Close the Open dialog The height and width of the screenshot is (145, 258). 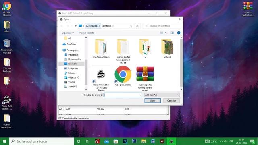pos(180,19)
